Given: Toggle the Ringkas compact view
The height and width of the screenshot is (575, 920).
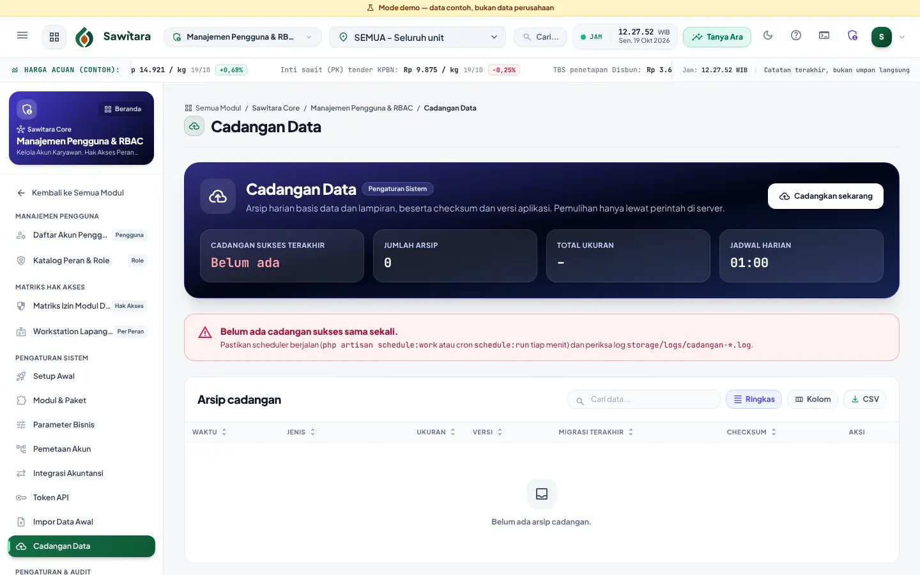Looking at the screenshot, I should coord(754,399).
